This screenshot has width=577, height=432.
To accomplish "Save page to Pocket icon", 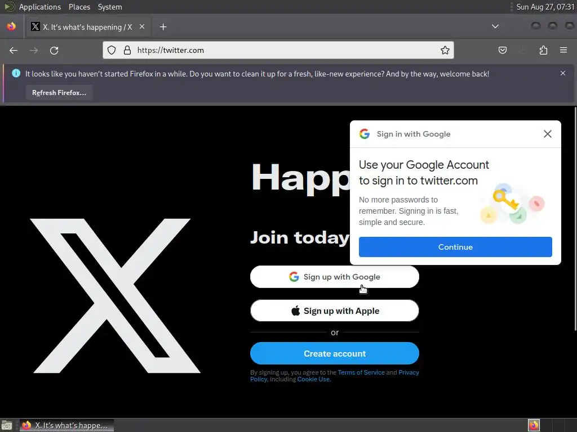I will 502,50.
